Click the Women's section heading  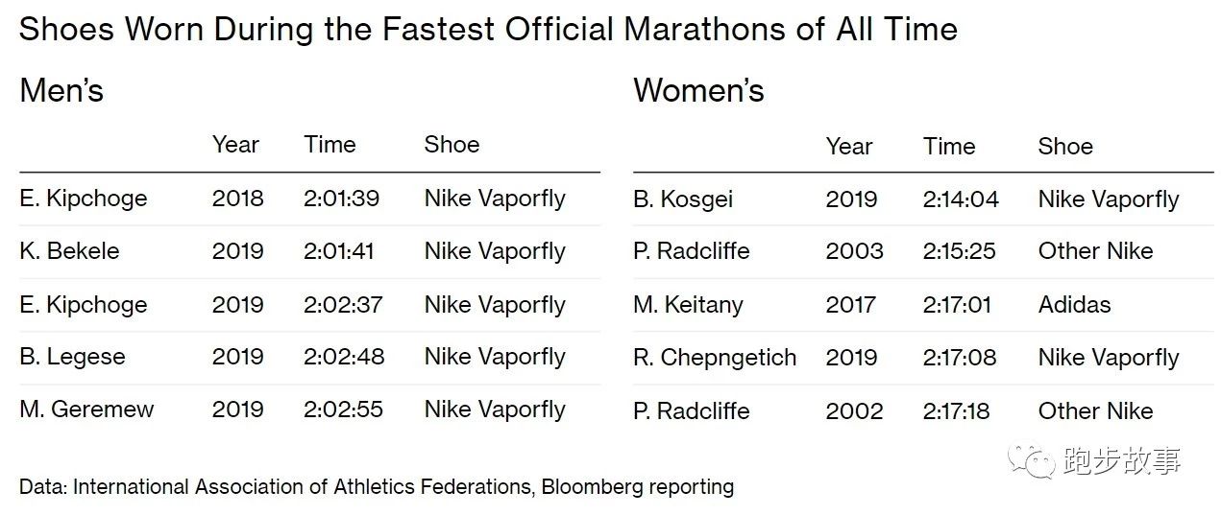pyautogui.click(x=698, y=91)
